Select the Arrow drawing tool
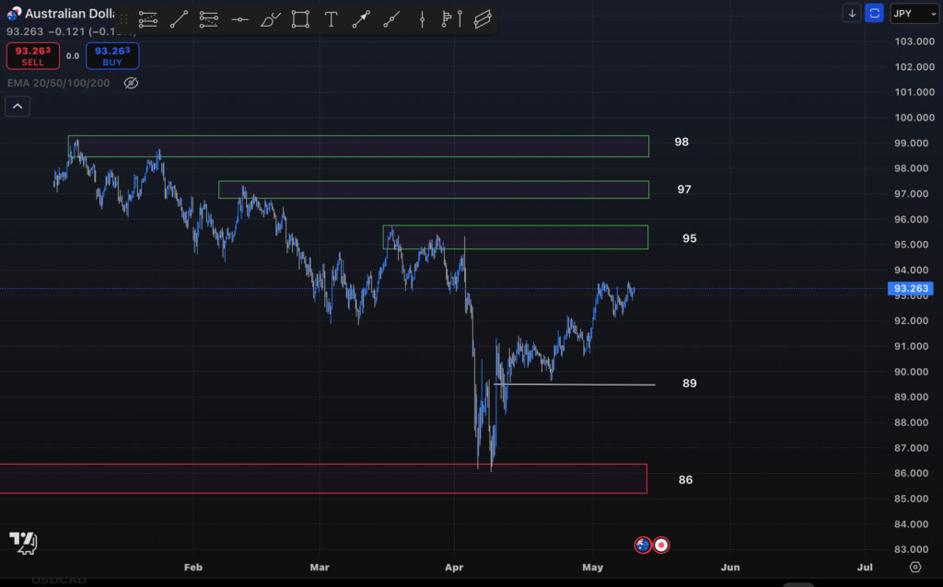 [x=361, y=19]
